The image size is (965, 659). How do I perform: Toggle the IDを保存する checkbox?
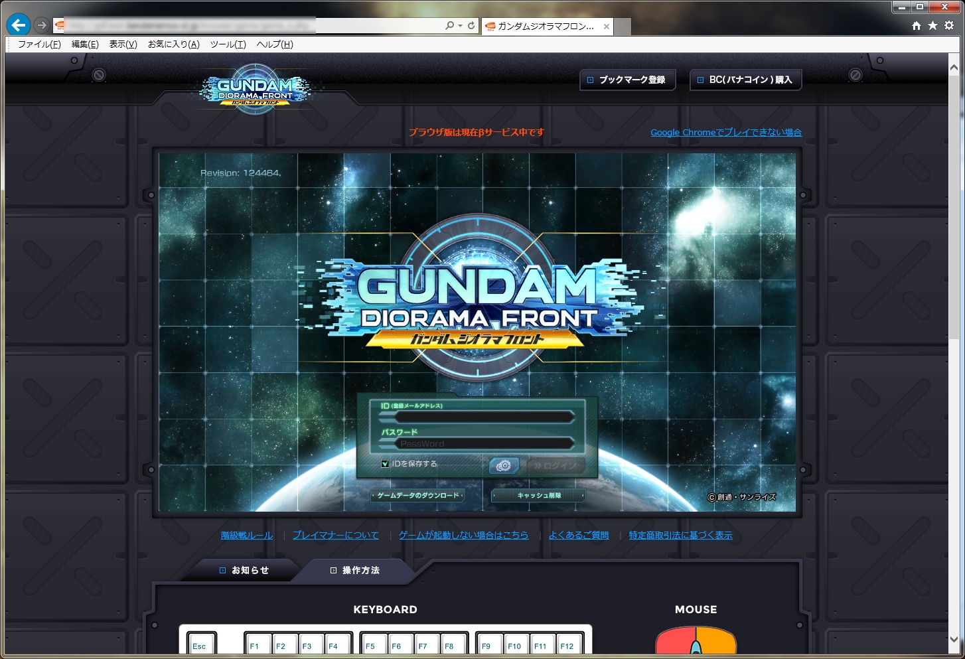(x=385, y=464)
